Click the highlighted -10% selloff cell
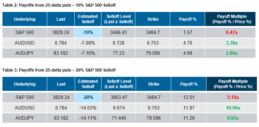Viewport: 259px width, 127px height. point(88,33)
